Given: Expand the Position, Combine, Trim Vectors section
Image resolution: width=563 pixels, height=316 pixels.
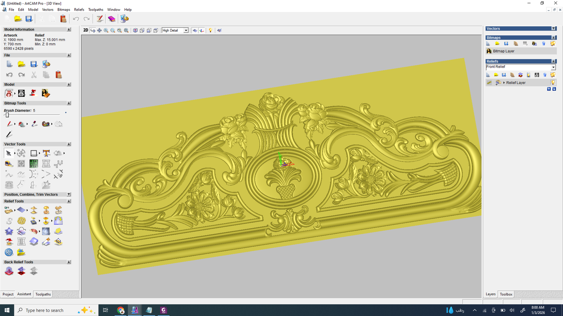Looking at the screenshot, I should tap(69, 195).
